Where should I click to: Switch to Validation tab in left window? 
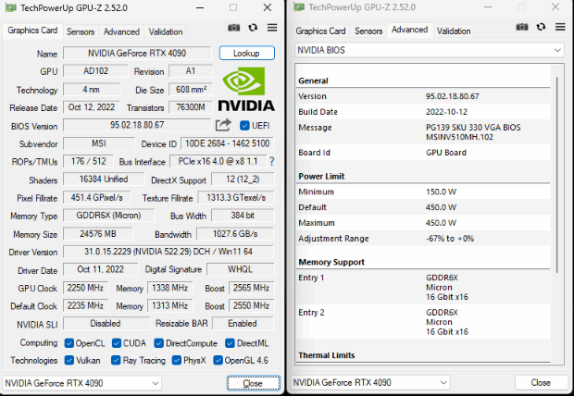tap(166, 31)
